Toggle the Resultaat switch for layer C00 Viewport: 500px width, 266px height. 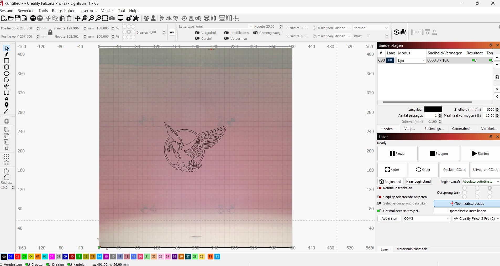click(474, 60)
